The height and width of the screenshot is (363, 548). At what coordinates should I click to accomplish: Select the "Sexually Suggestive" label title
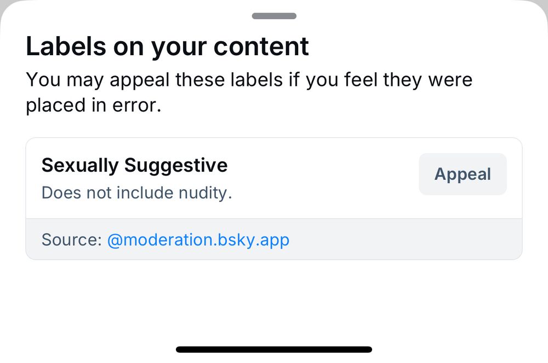(134, 165)
